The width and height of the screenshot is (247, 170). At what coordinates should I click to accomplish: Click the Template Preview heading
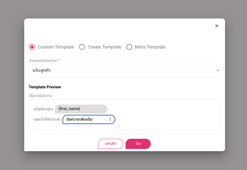point(45,87)
